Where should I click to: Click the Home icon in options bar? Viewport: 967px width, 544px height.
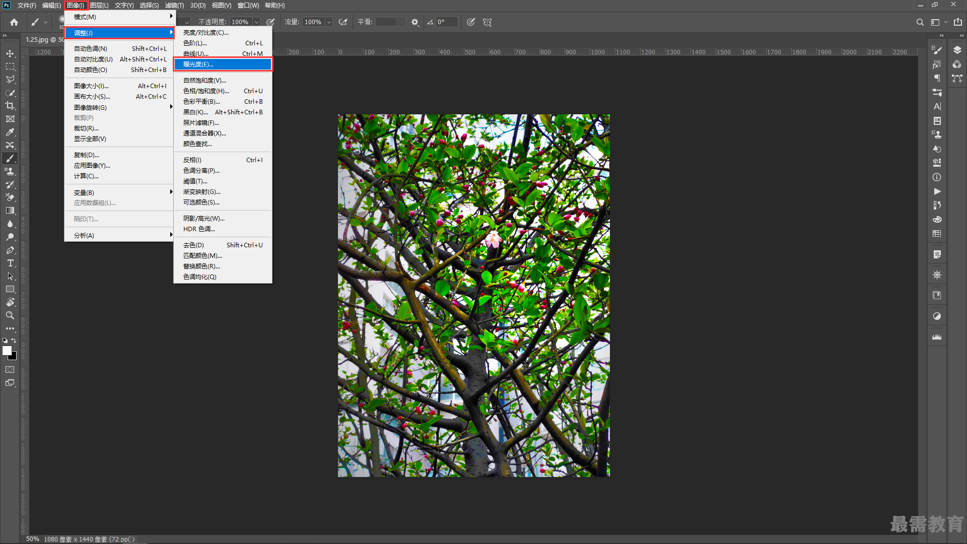point(14,22)
